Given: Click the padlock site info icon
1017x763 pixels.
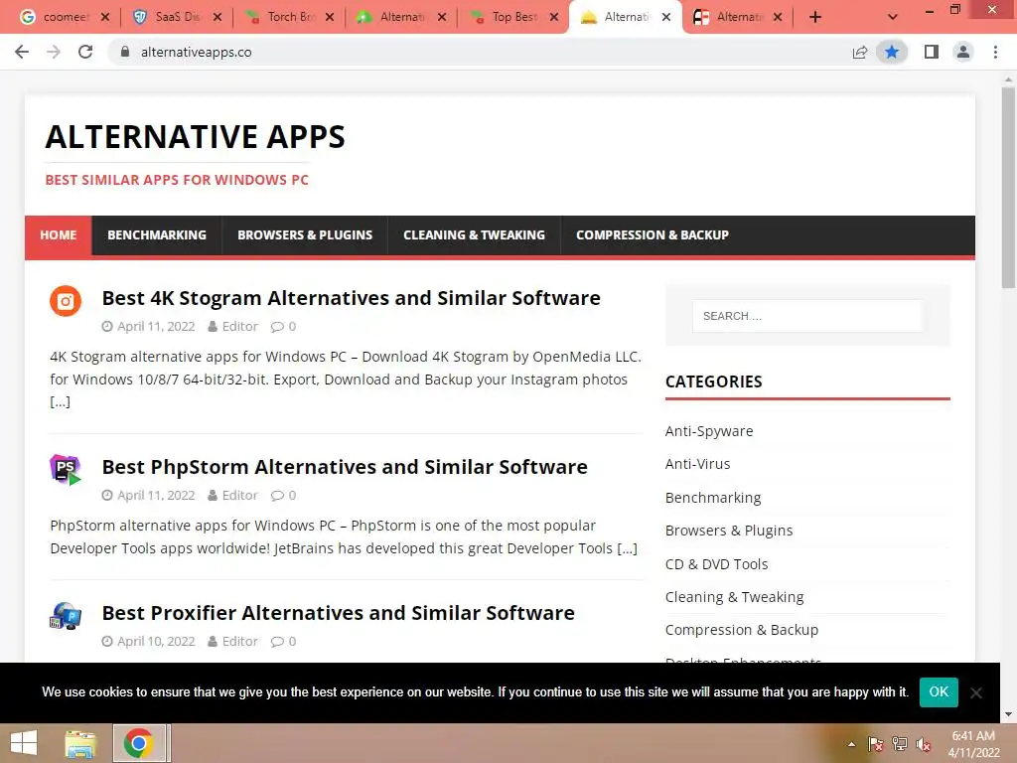Looking at the screenshot, I should [125, 52].
